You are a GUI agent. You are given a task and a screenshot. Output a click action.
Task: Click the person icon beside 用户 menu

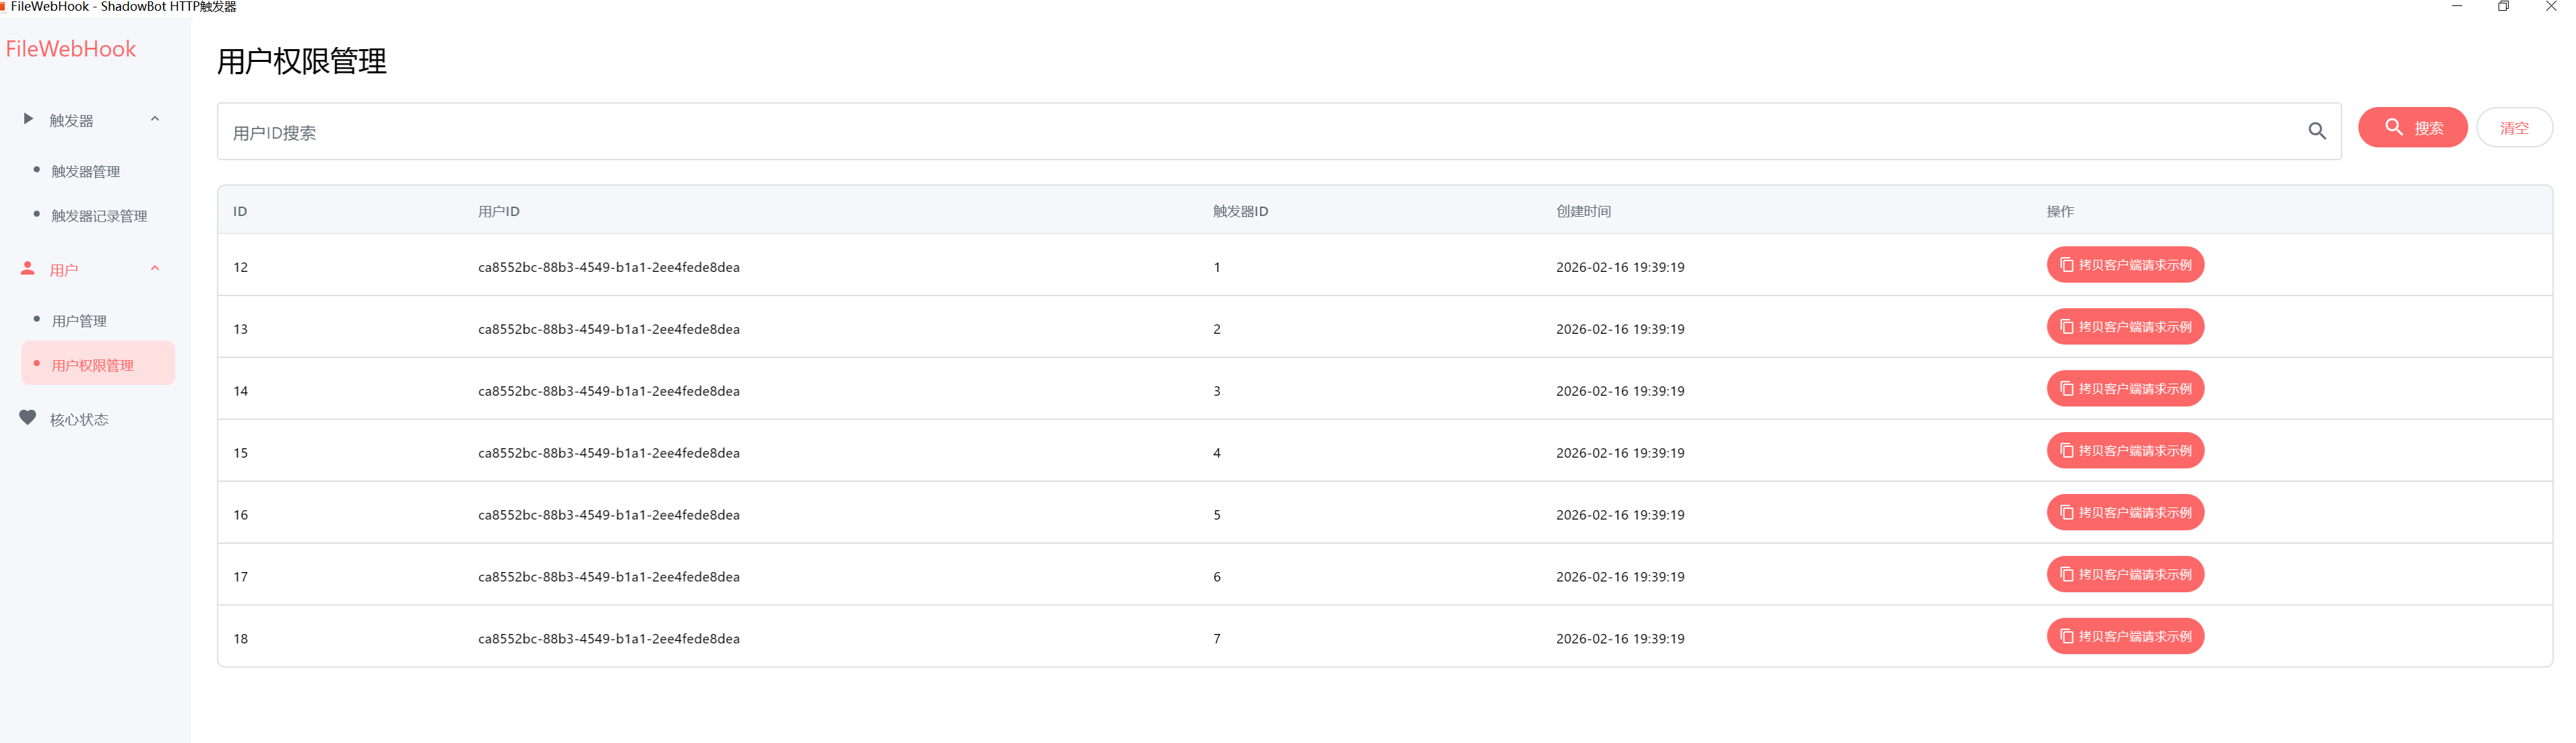pyautogui.click(x=28, y=269)
